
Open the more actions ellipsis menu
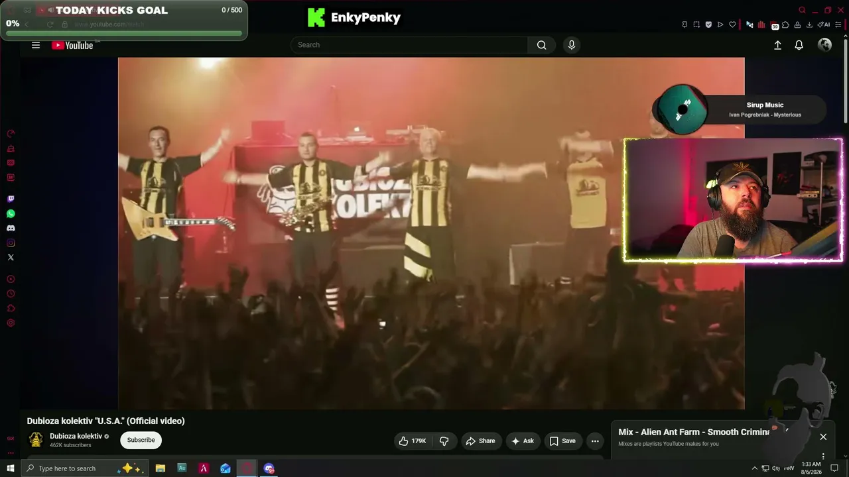click(595, 441)
